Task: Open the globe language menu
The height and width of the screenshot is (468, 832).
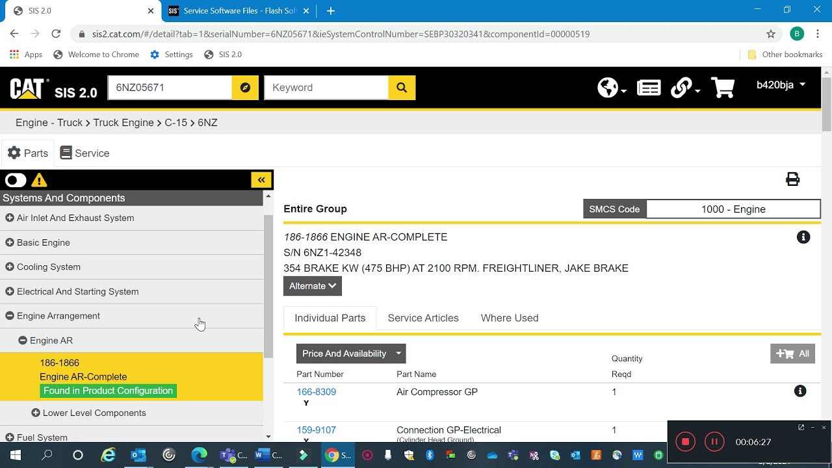Action: [x=612, y=88]
